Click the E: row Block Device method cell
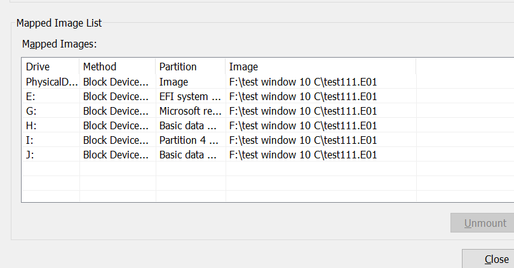Screen dimensions: 514x268 pyautogui.click(x=116, y=96)
